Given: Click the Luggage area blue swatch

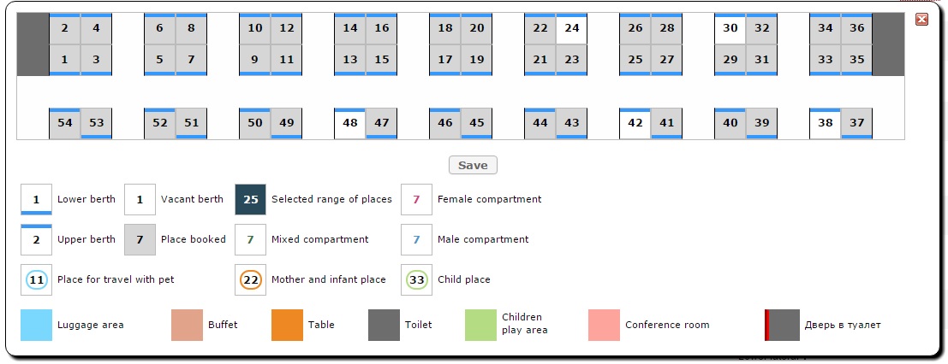Looking at the screenshot, I should tap(36, 325).
